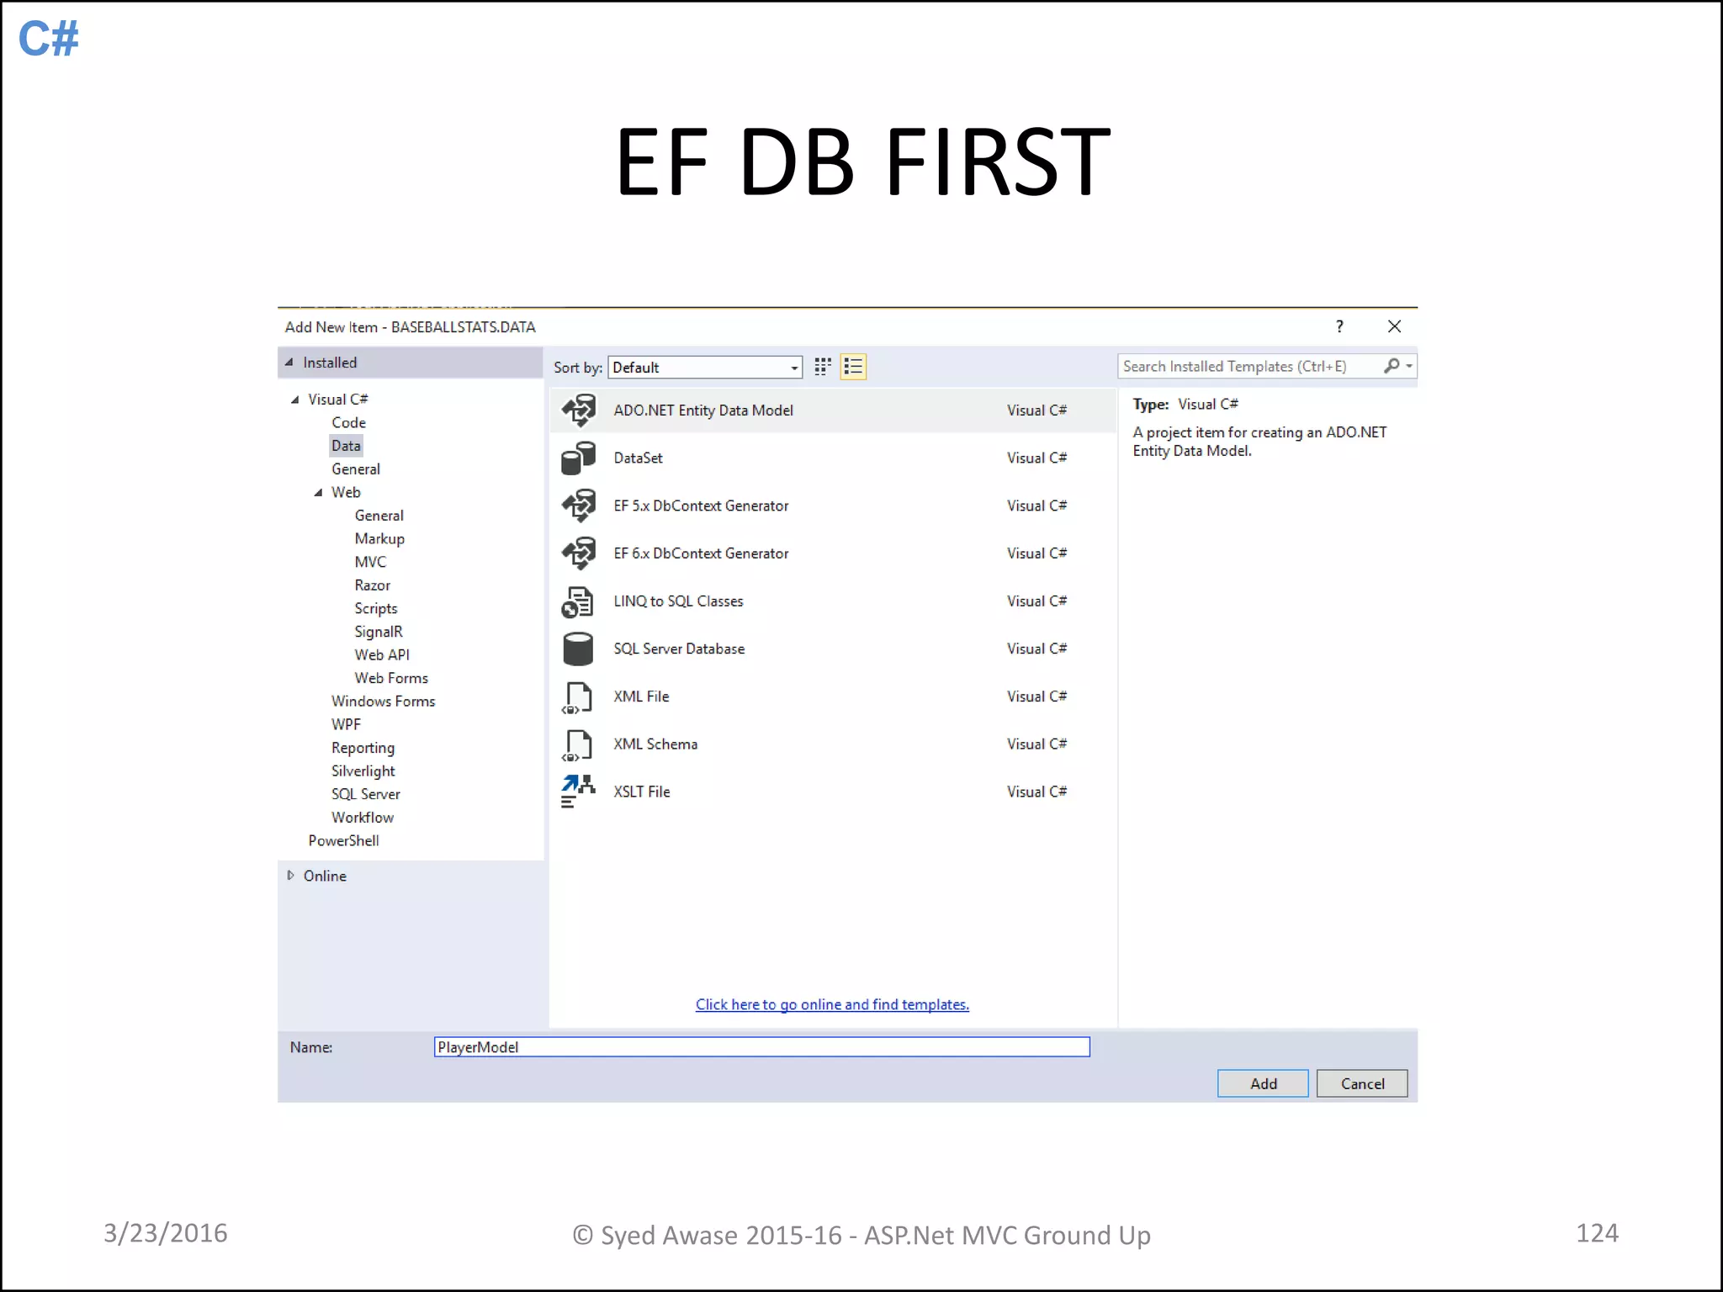Select the Data category
1723x1292 pixels.
346,446
